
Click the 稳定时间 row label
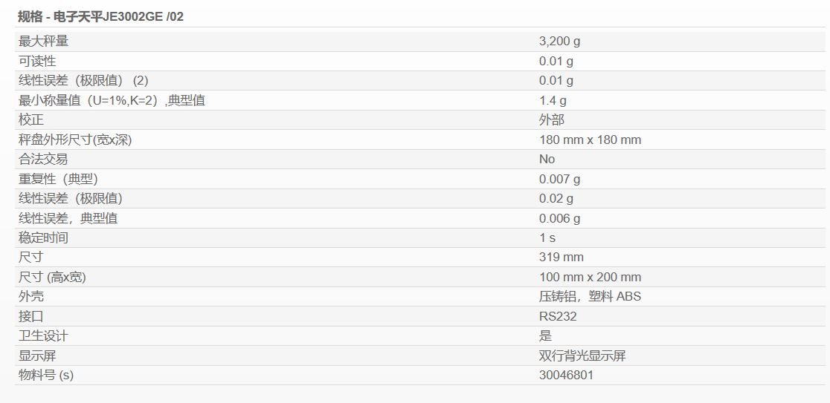43,237
